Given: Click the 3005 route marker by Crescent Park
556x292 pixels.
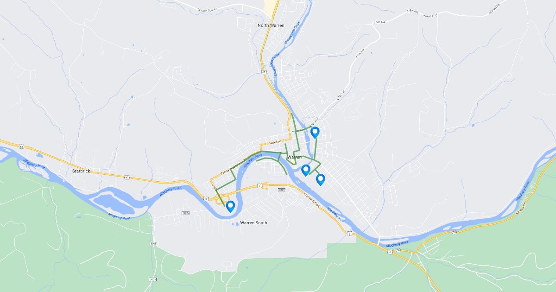Looking at the screenshot, I should pyautogui.click(x=282, y=190).
